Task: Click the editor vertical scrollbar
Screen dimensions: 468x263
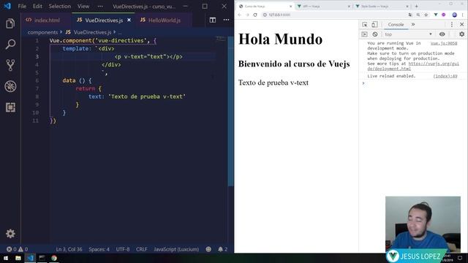Action: (231, 111)
